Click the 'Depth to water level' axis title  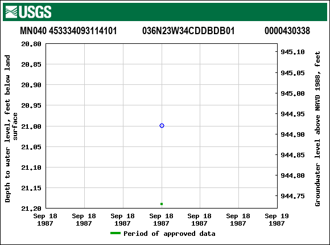coord(11,129)
